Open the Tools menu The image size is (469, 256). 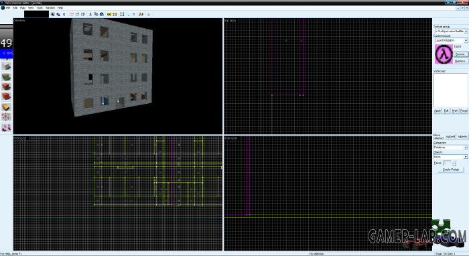point(40,8)
